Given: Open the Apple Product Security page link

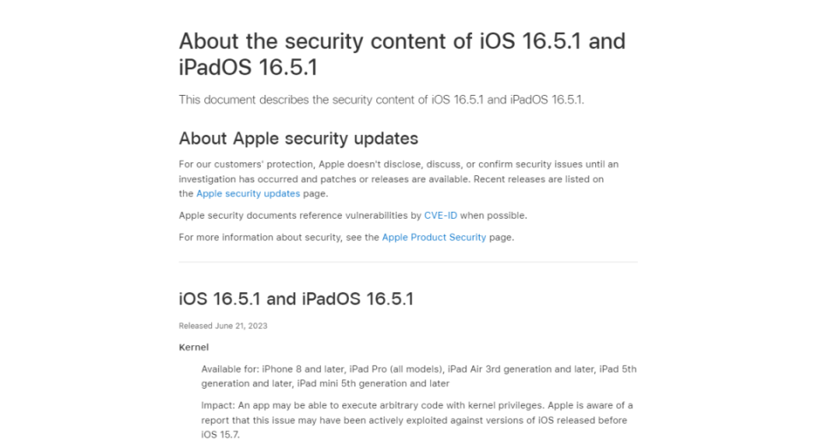Looking at the screenshot, I should coord(434,237).
